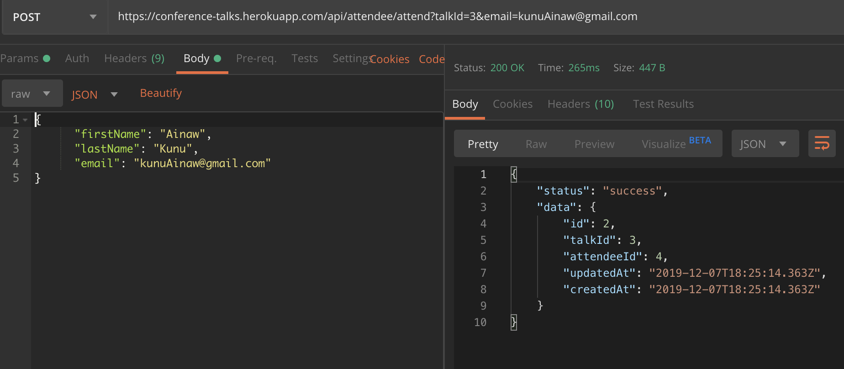Click the "updatedAt" timestamp value
Screen dimensions: 844x369
click(x=735, y=273)
